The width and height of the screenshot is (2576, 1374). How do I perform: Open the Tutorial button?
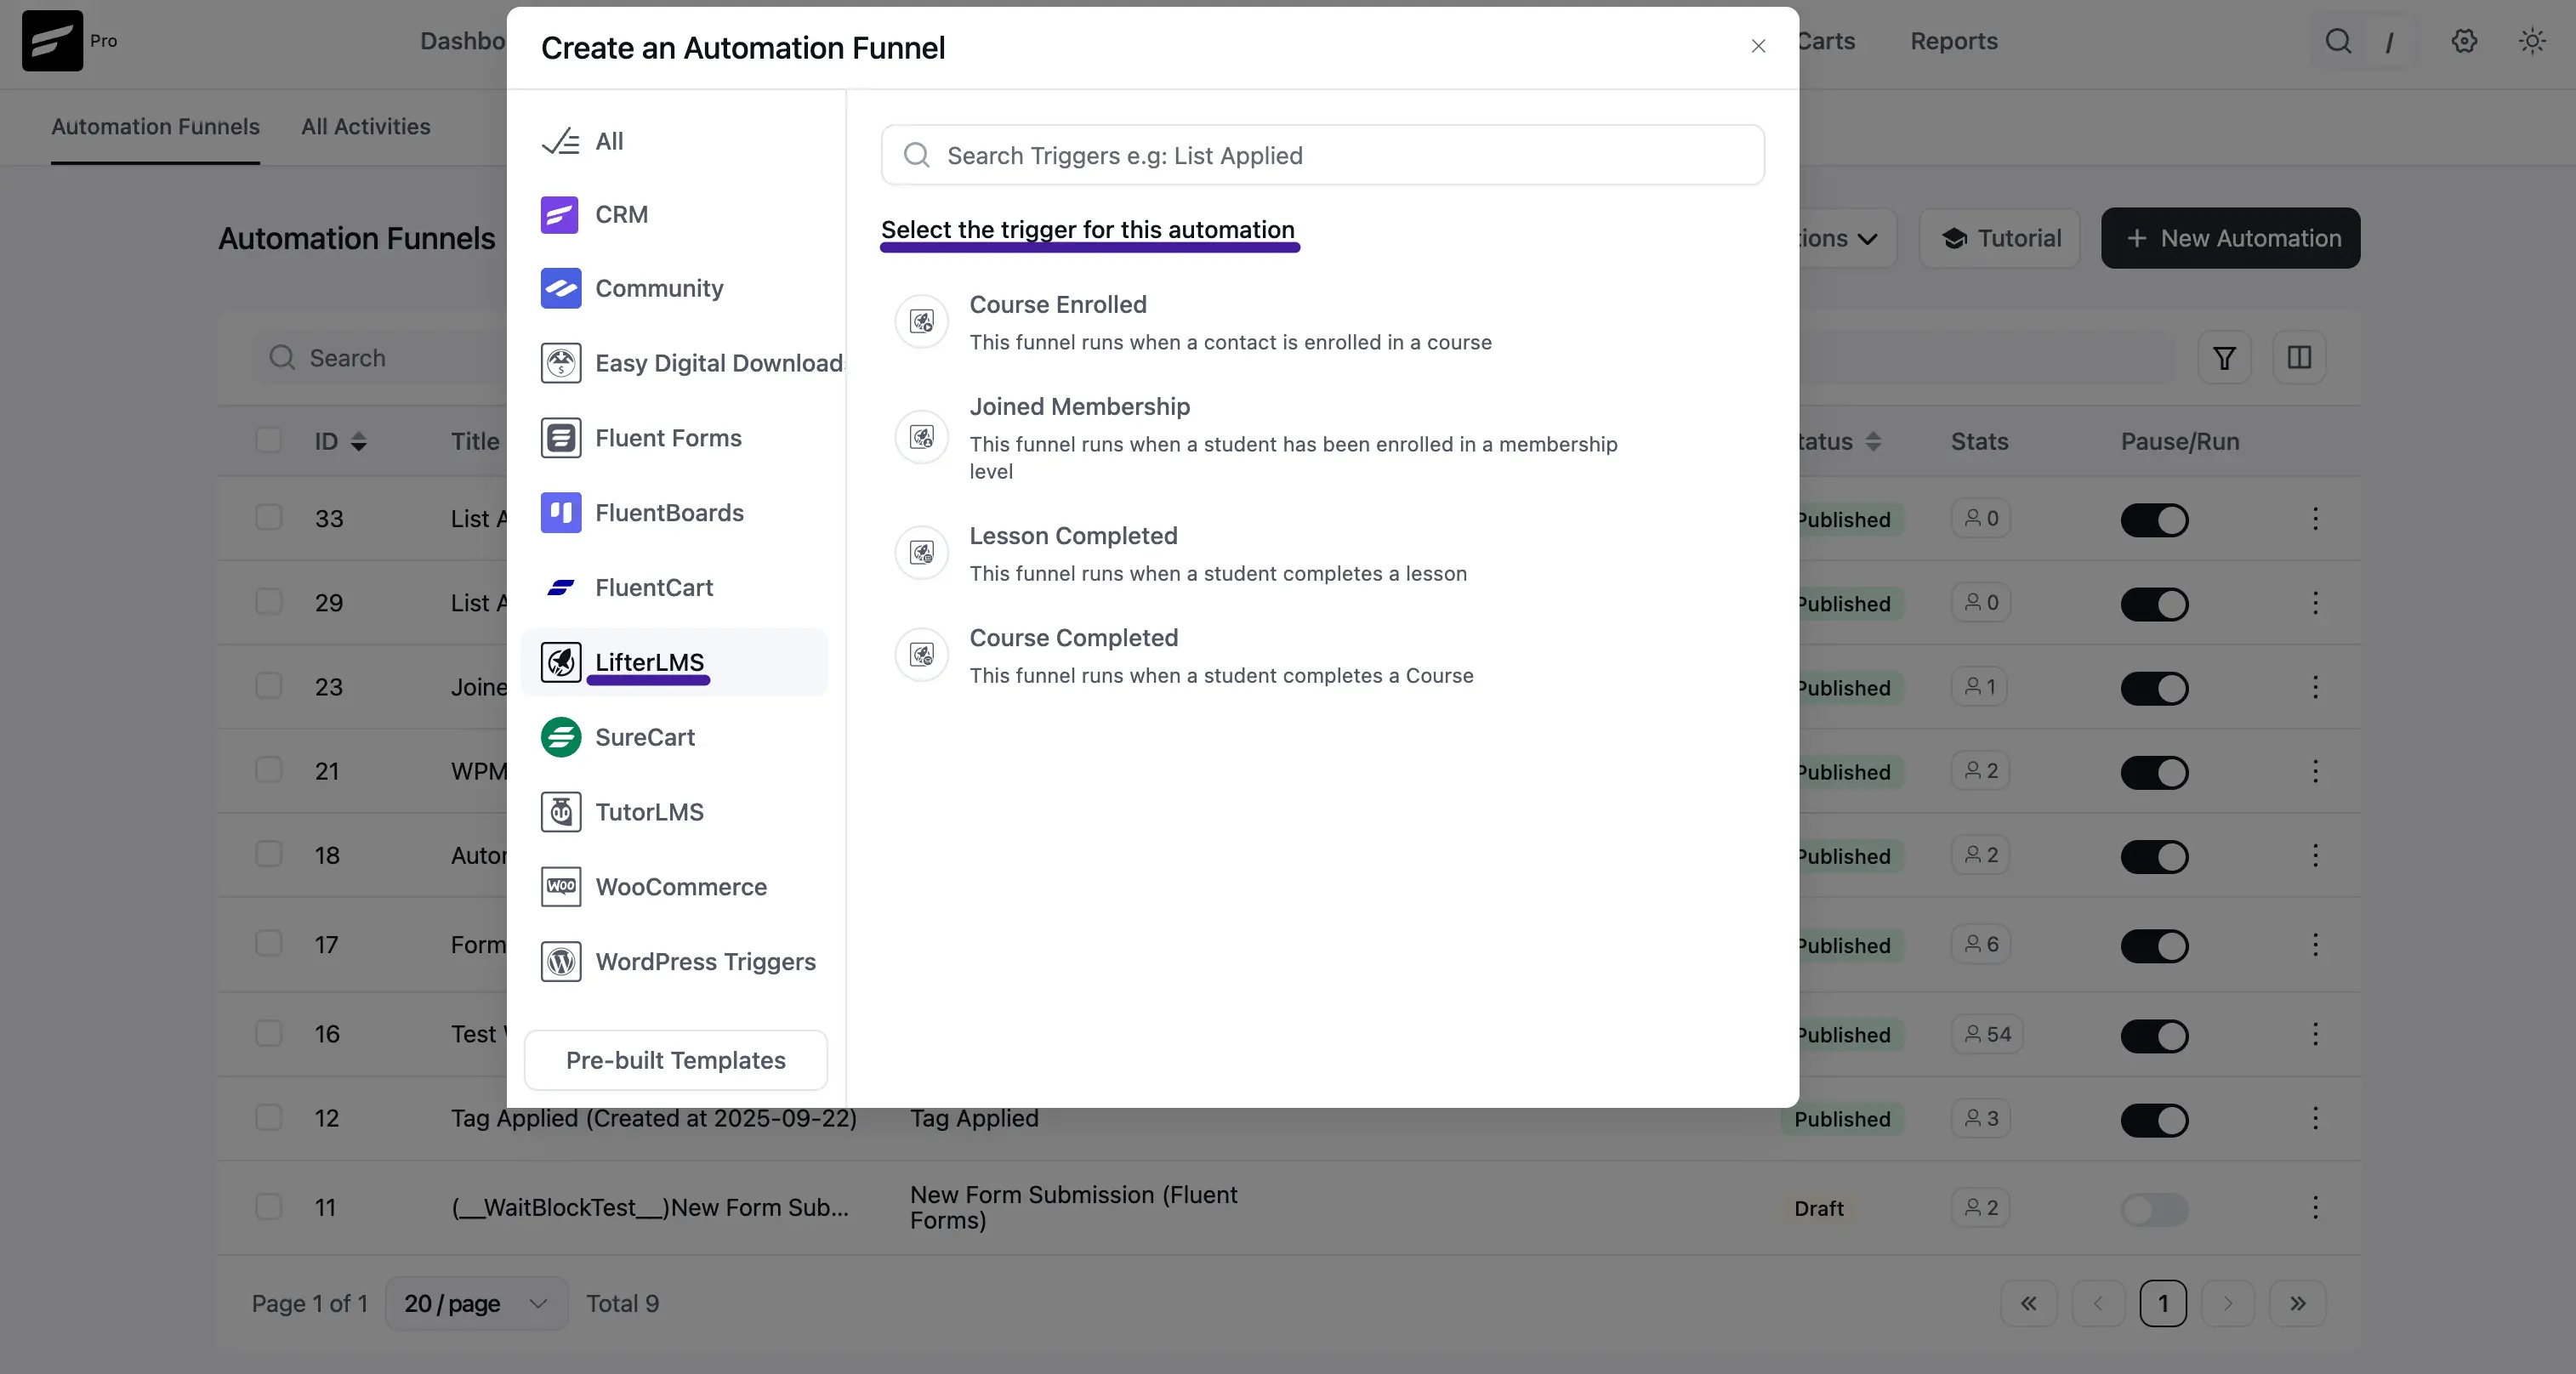tap(2000, 238)
